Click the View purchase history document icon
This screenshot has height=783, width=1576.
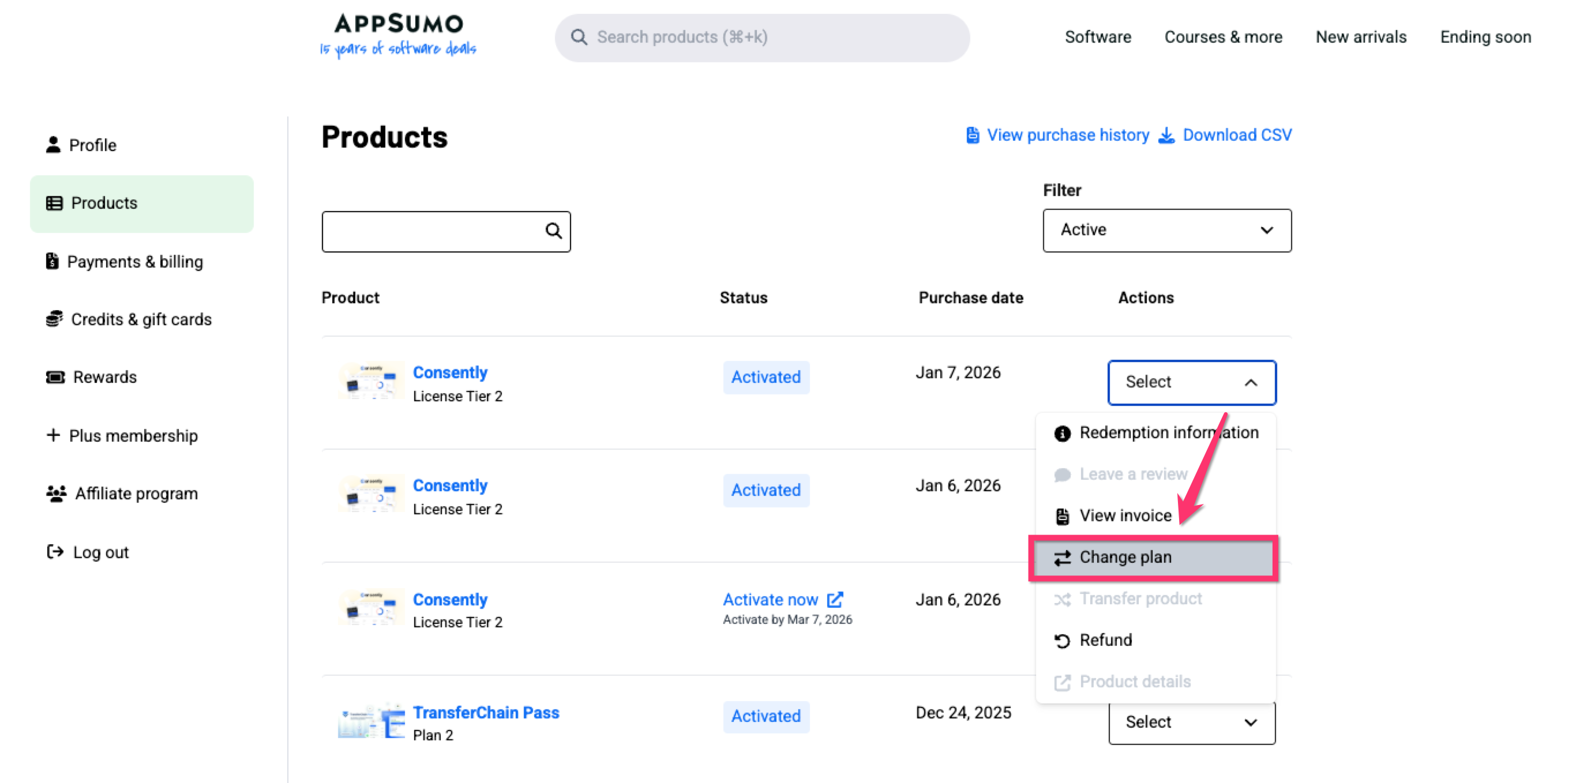point(972,135)
